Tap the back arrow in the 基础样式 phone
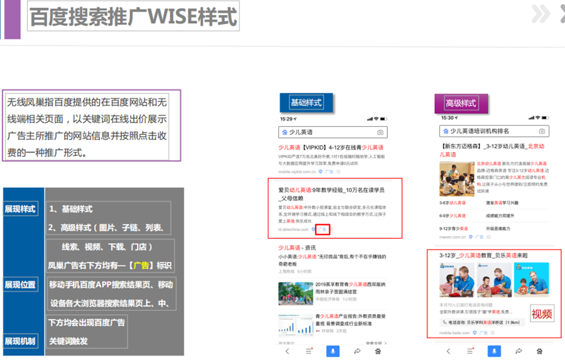Screen dimensions: 565x363 click(288, 352)
